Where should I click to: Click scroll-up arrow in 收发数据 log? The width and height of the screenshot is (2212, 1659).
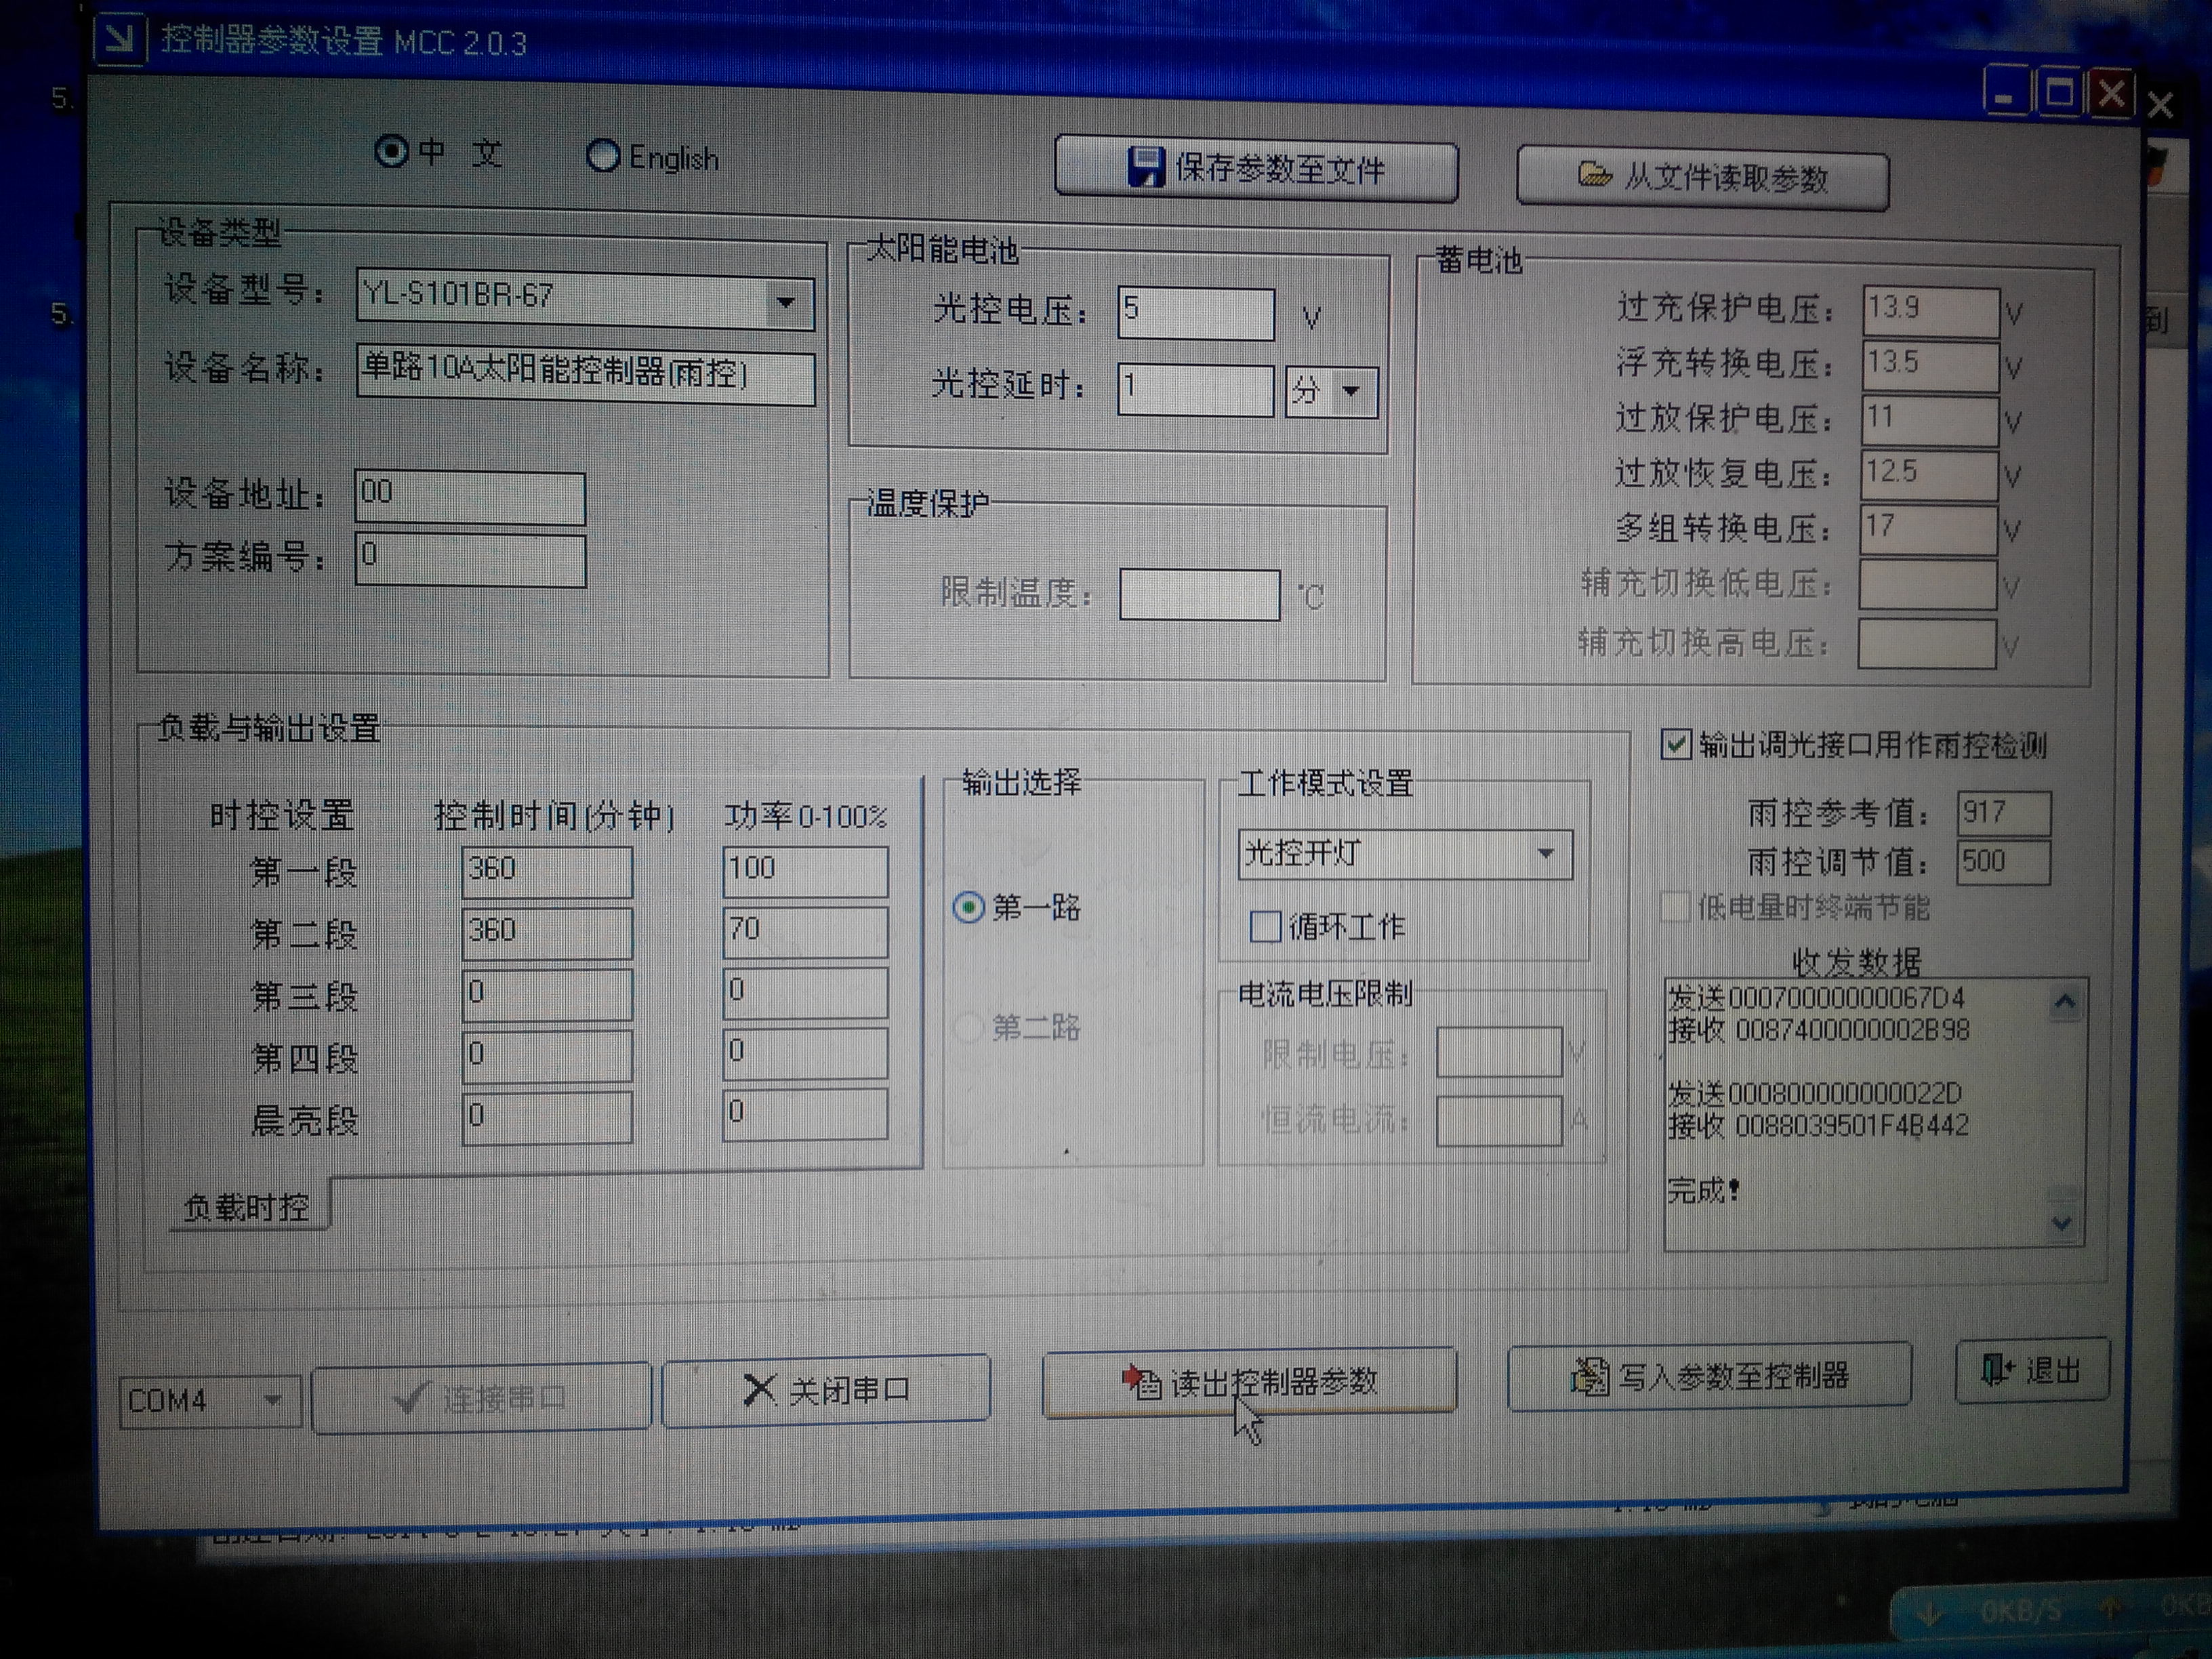pos(2065,1002)
